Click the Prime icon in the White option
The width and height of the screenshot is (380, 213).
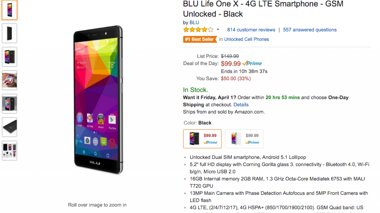point(252,143)
